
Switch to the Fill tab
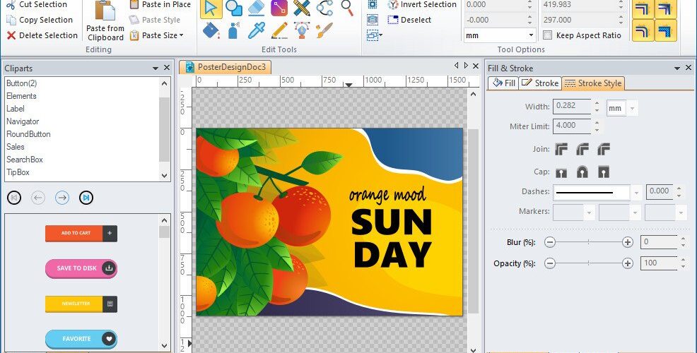(503, 83)
